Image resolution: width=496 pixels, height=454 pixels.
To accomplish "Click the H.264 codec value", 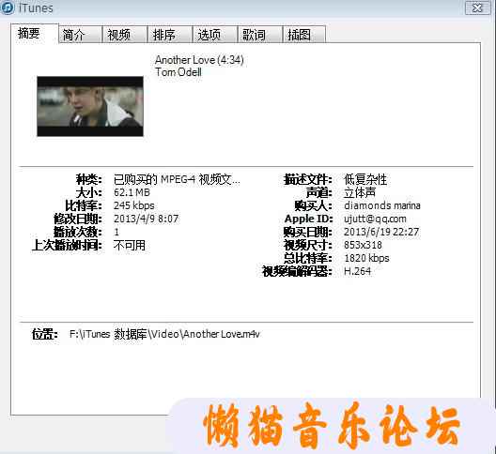I will pyautogui.click(x=357, y=271).
